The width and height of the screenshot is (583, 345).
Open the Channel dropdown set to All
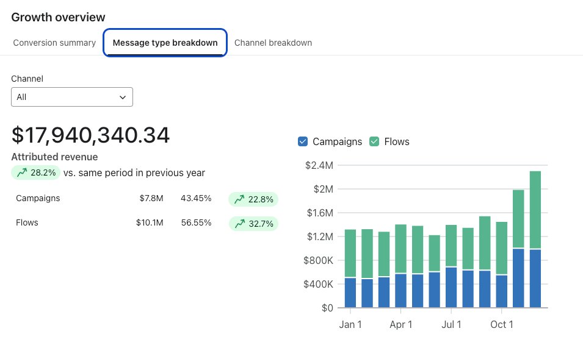[71, 97]
